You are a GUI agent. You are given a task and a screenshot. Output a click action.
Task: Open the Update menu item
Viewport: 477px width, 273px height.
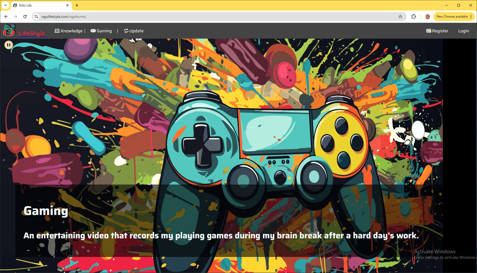[134, 31]
